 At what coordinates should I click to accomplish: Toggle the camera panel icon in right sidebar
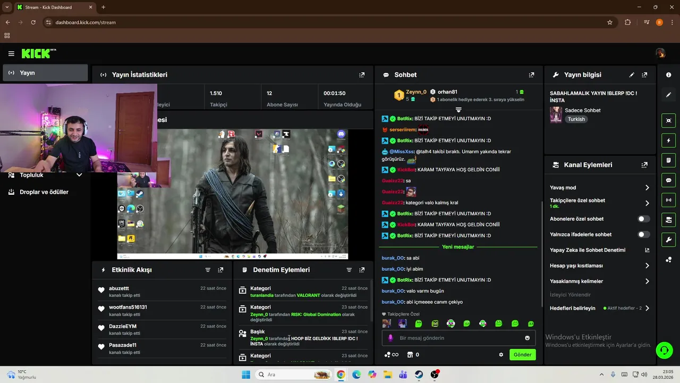[668, 220]
